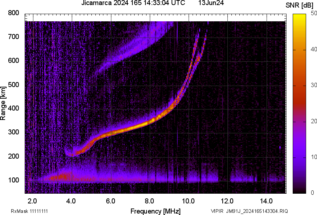Click the E-layer echo near 100 km, 3.5 MHz
Screen dimensions: 317x215
coord(62,177)
